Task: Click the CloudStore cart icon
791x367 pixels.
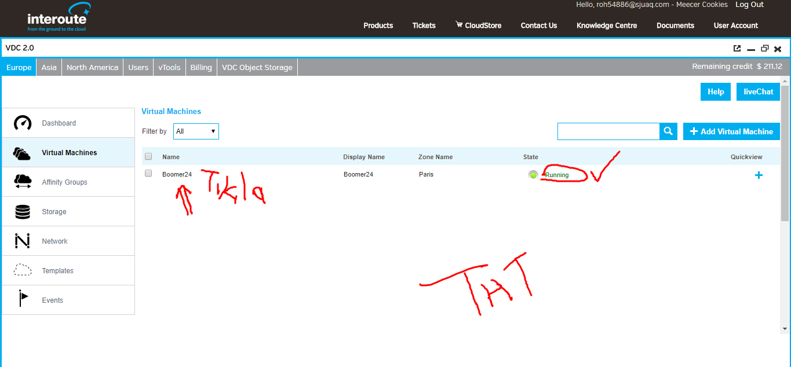Action: point(459,24)
